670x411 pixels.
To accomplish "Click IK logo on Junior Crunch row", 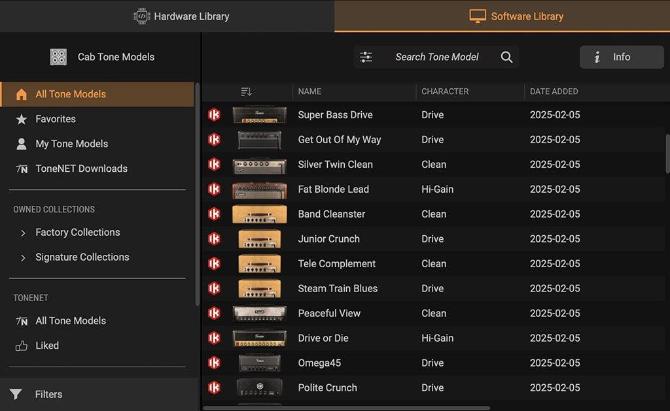I will click(214, 238).
